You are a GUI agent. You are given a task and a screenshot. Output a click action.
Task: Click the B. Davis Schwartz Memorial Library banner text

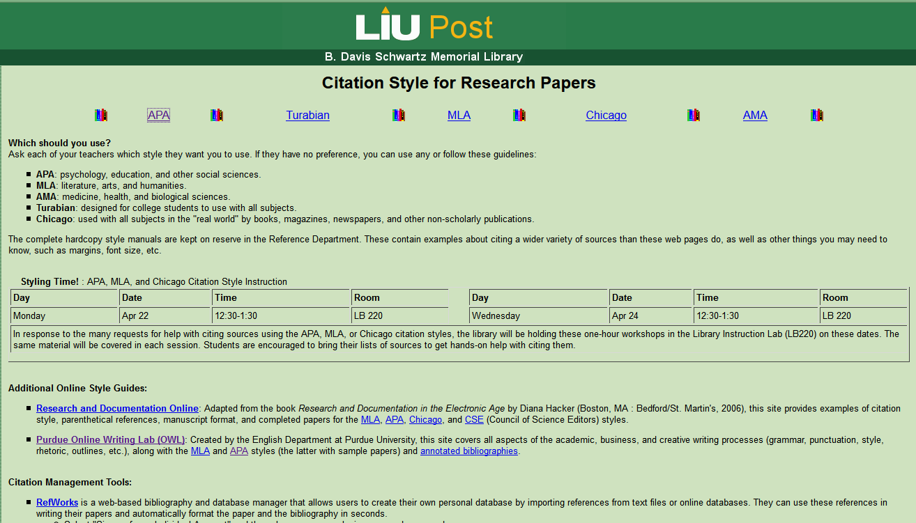tap(423, 57)
